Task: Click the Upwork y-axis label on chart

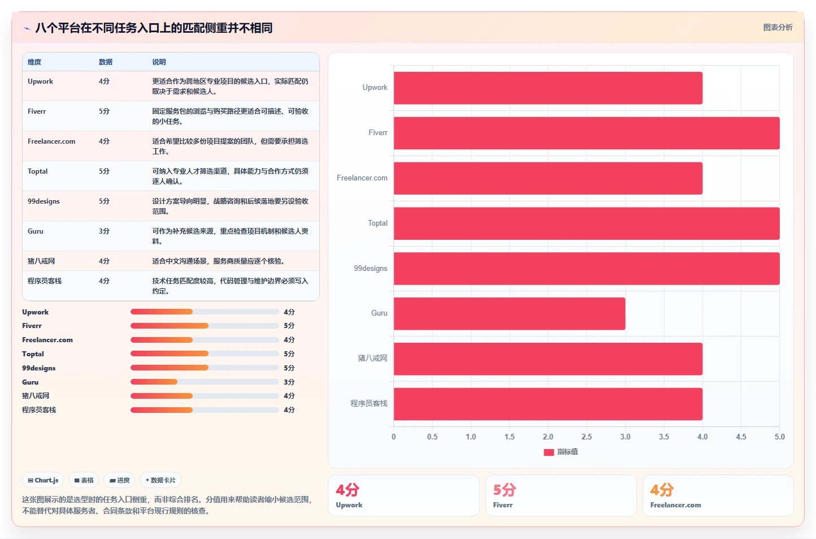Action: [x=375, y=88]
